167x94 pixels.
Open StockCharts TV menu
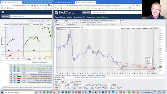(79, 17)
